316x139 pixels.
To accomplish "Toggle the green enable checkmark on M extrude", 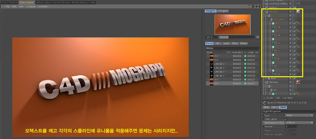I will click(x=295, y=23).
